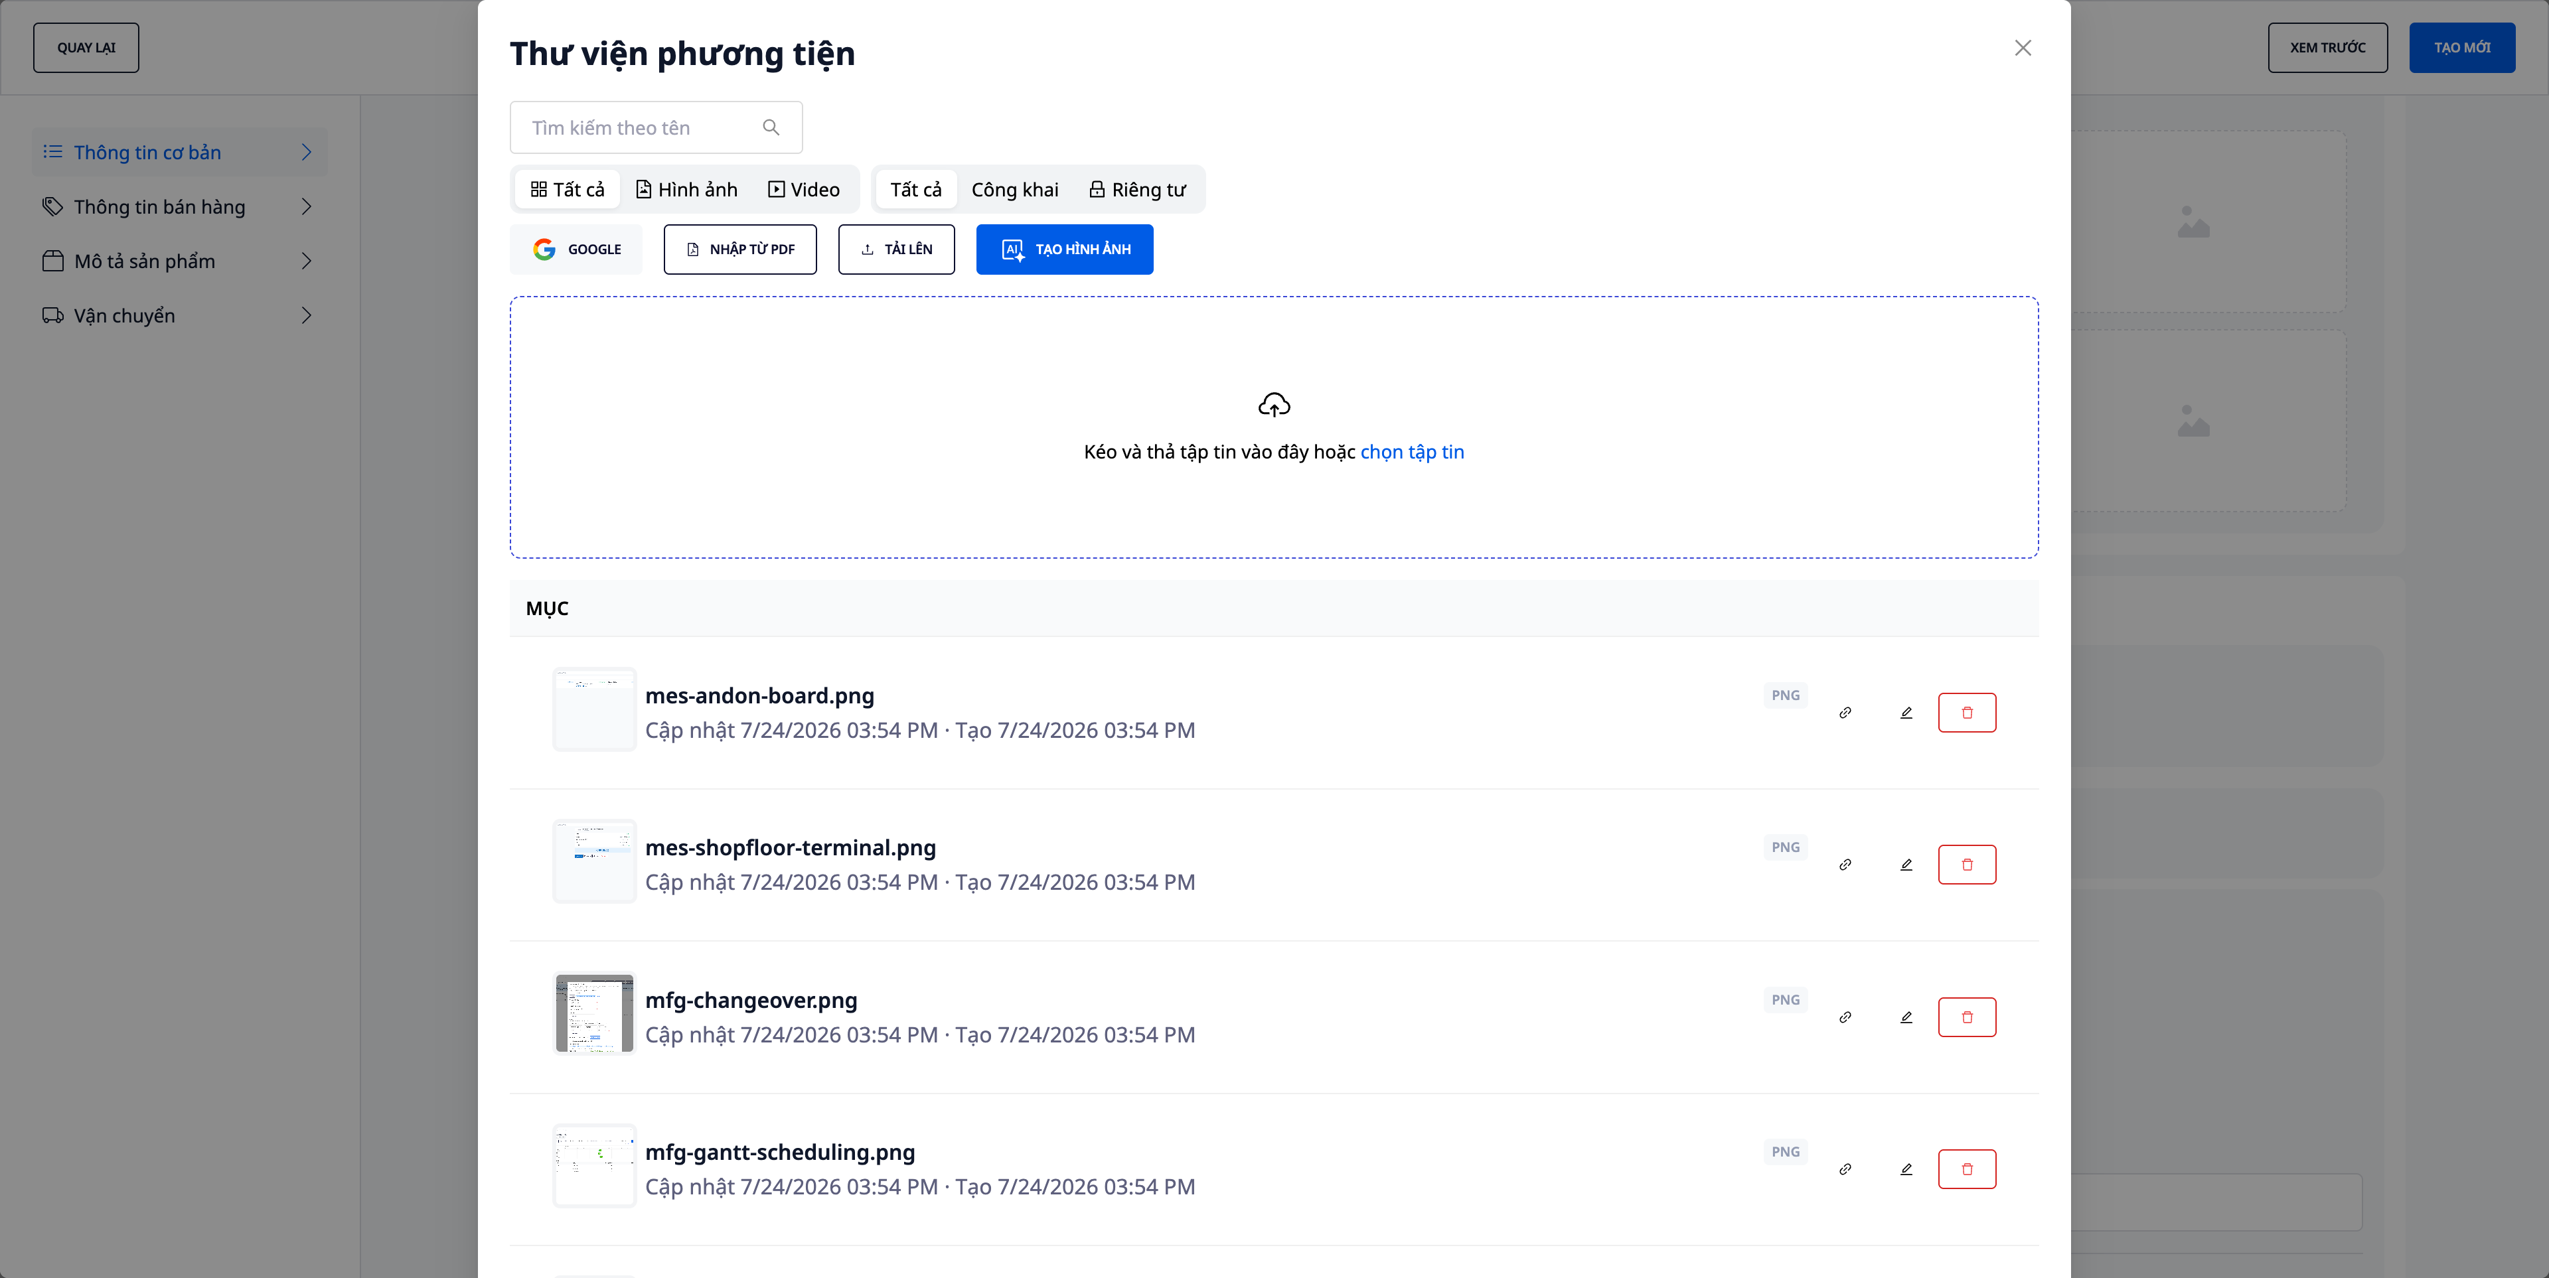Copy link for mes-andon-board.png
Viewport: 2549px width, 1278px height.
(x=1845, y=712)
